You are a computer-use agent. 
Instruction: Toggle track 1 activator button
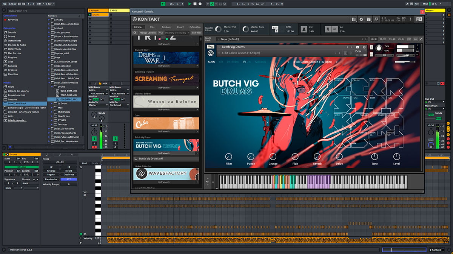[94, 138]
